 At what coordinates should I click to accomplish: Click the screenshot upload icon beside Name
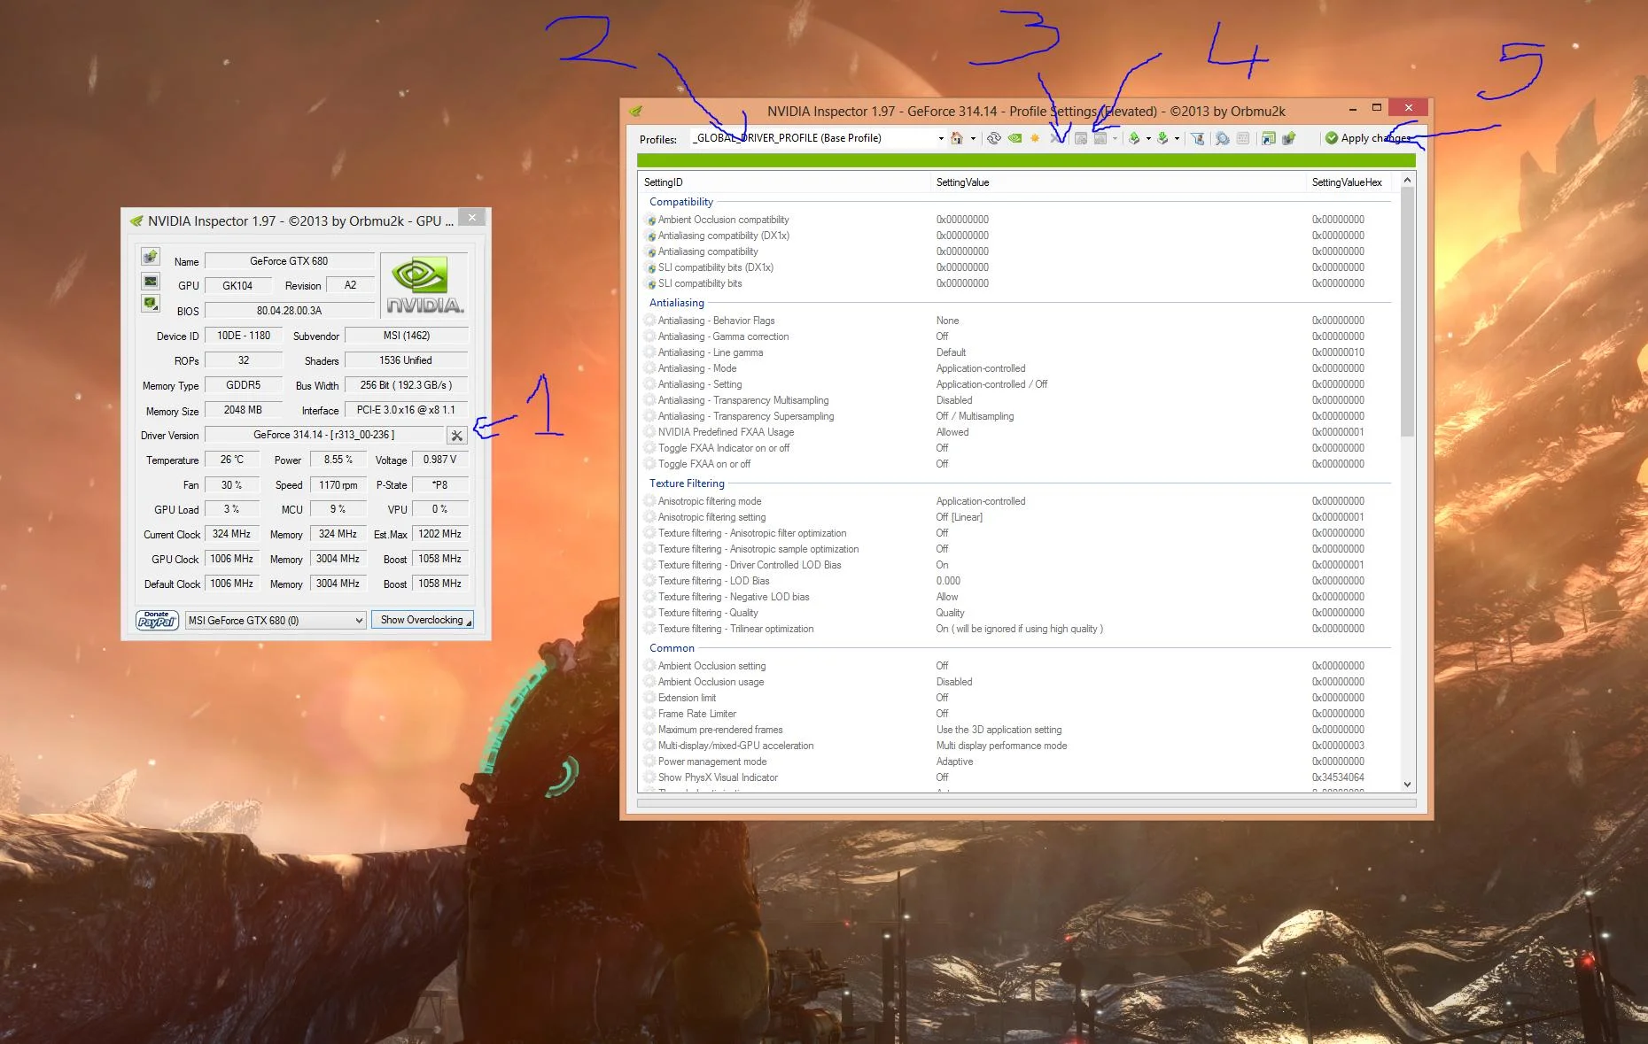point(151,257)
